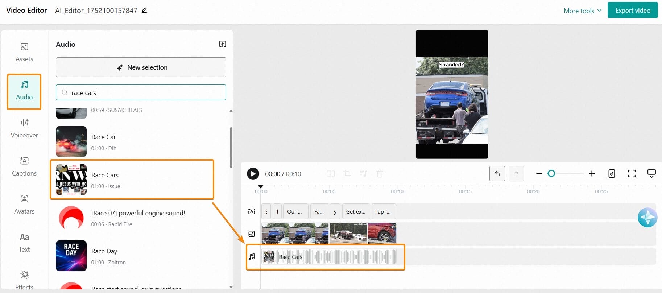Click the New selection button

[x=141, y=67]
